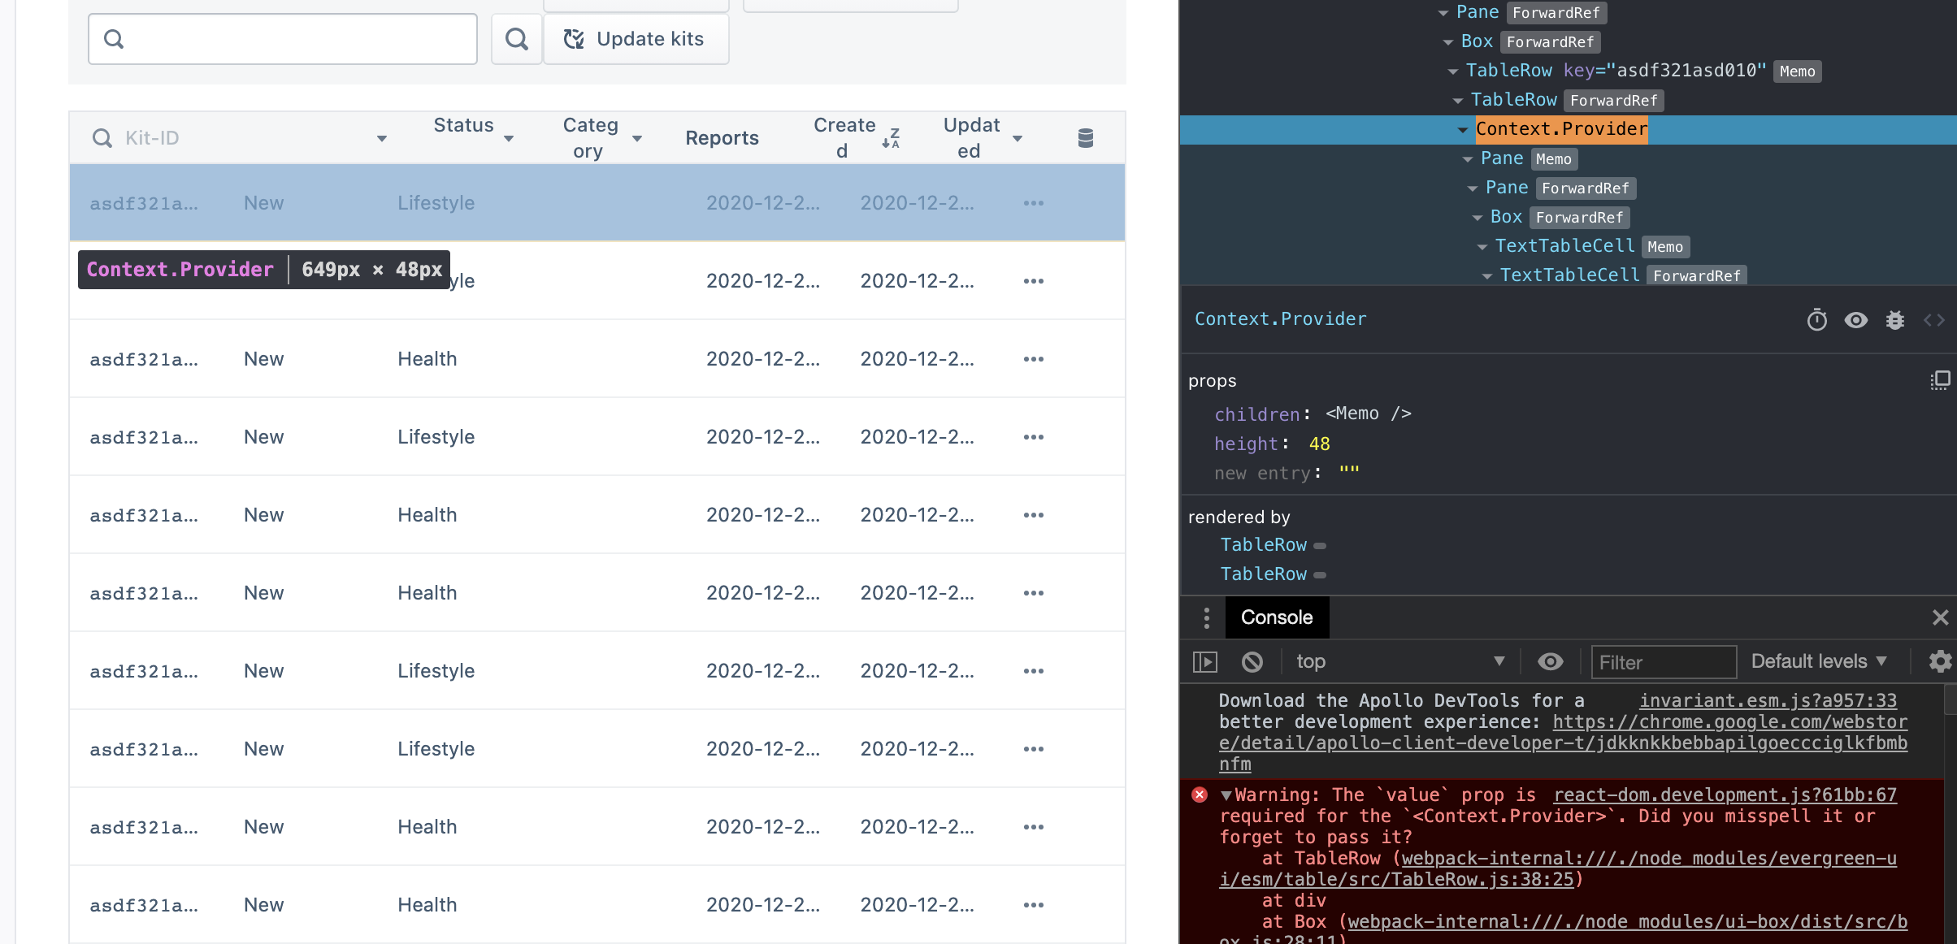Click the suspend timer stopwatch icon
Viewport: 1957px width, 944px height.
click(1816, 320)
